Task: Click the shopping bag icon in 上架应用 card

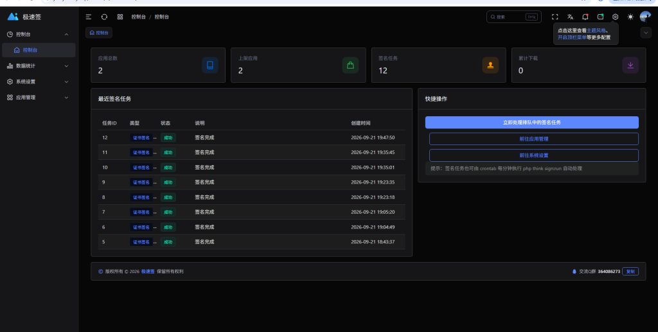Action: tap(350, 66)
